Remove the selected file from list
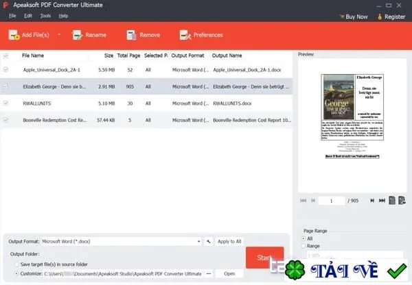This screenshot has width=412, height=285. click(x=144, y=35)
